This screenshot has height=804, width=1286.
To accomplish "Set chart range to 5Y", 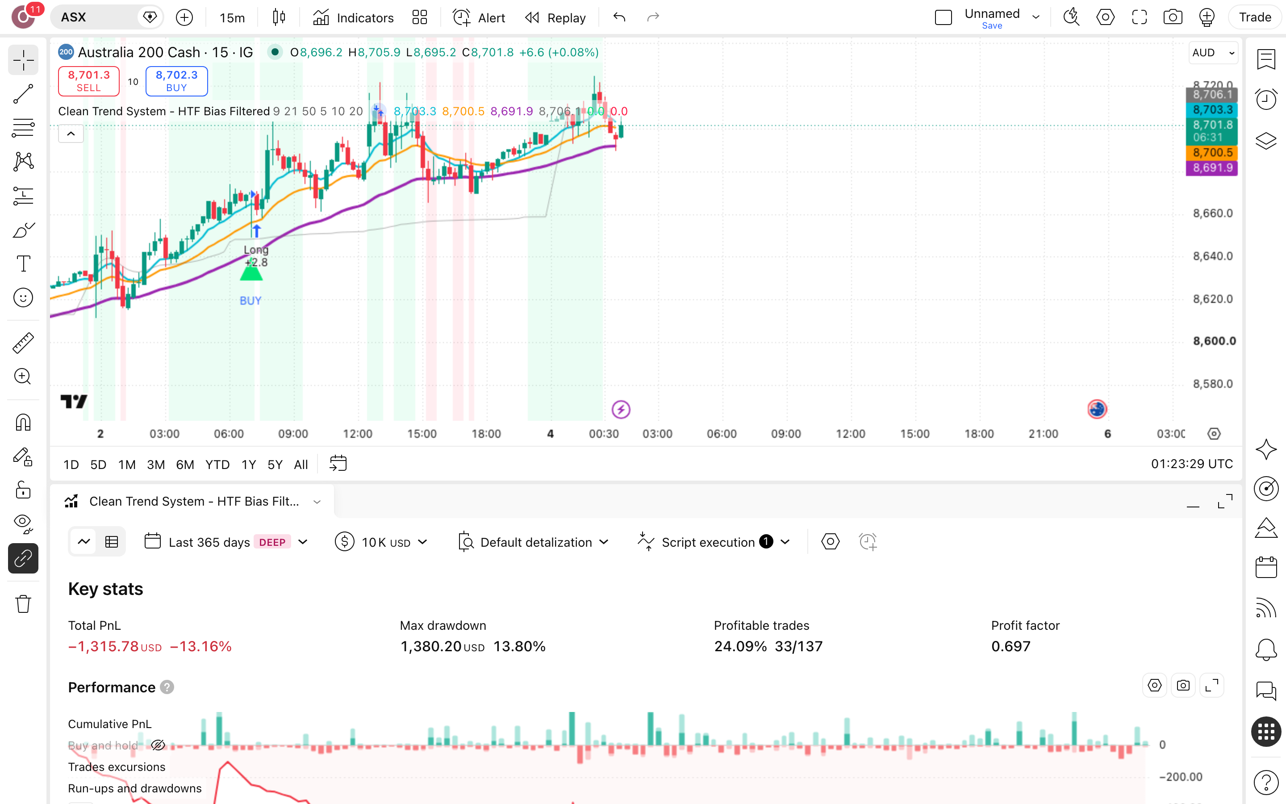I will 275,465.
